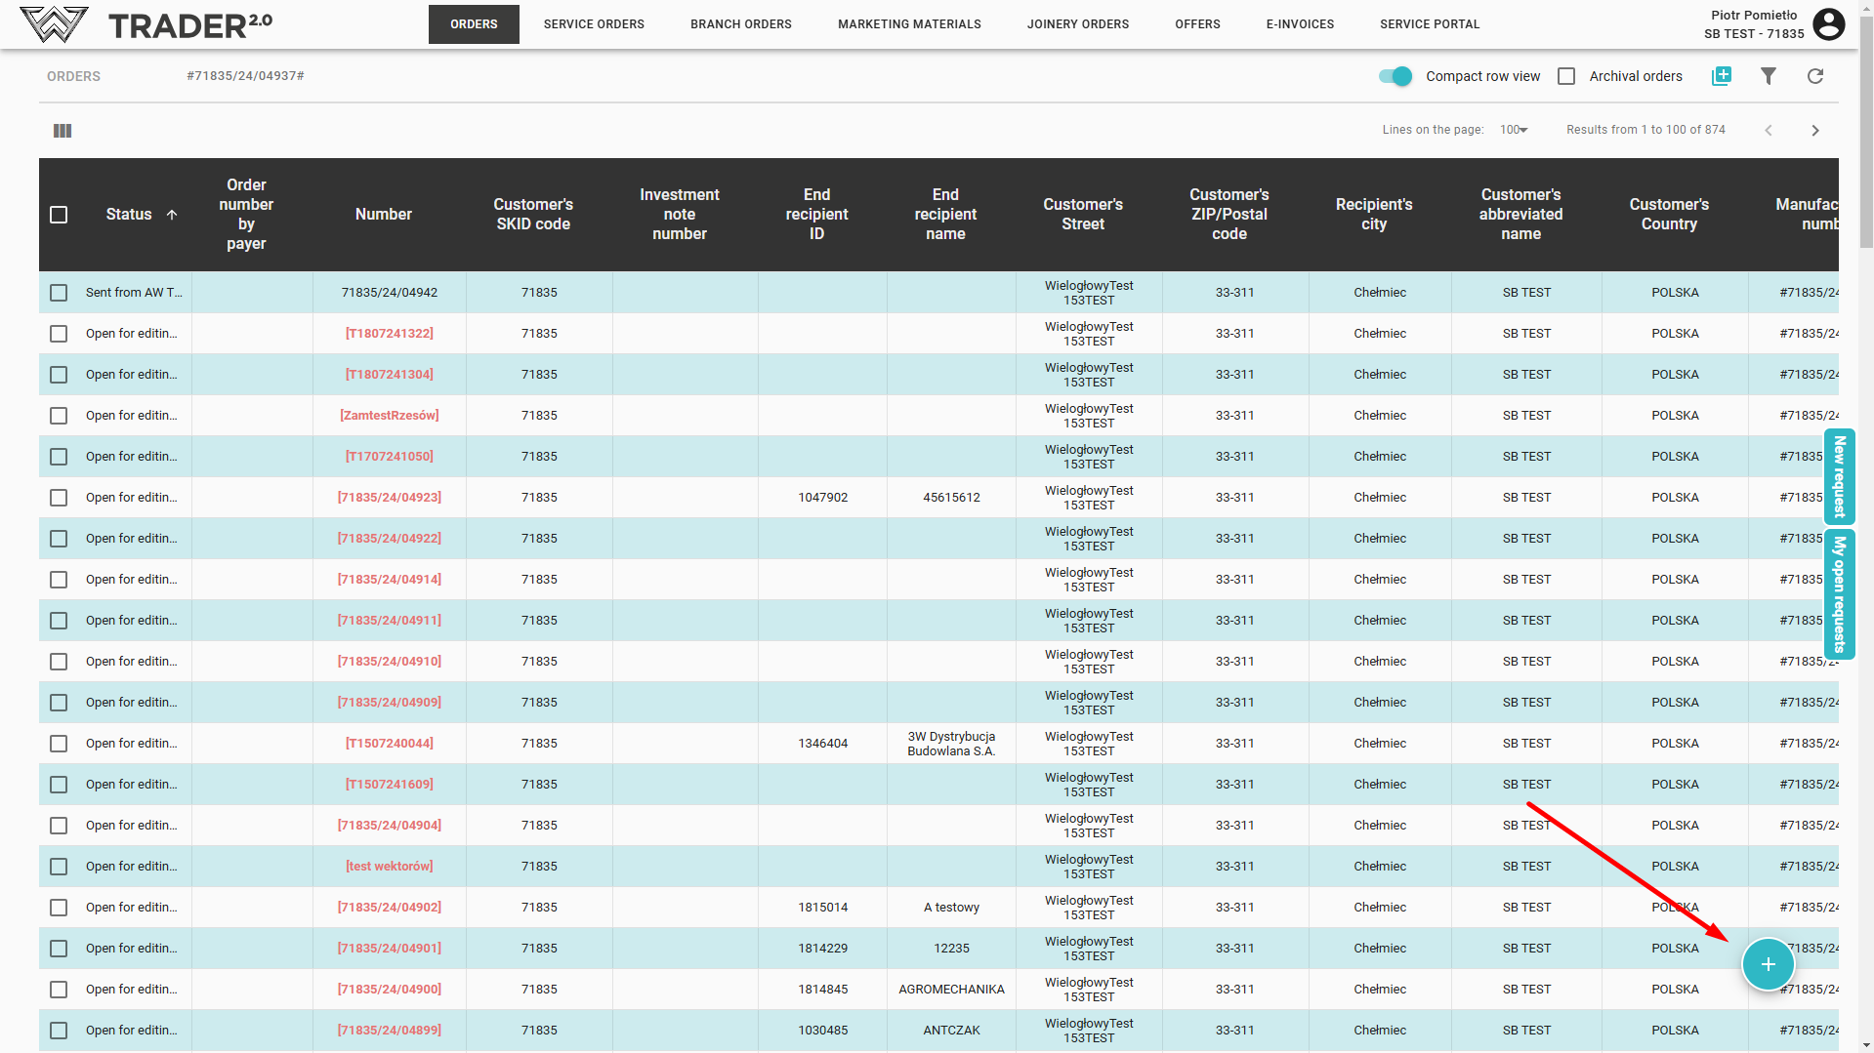
Task: Open order link [71835/24/04923]
Action: point(390,498)
